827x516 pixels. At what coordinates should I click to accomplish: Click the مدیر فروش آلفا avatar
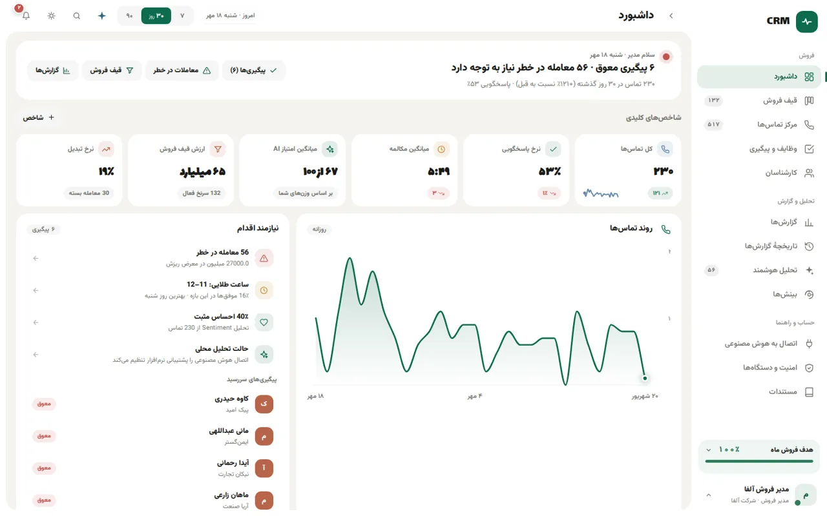pos(806,495)
